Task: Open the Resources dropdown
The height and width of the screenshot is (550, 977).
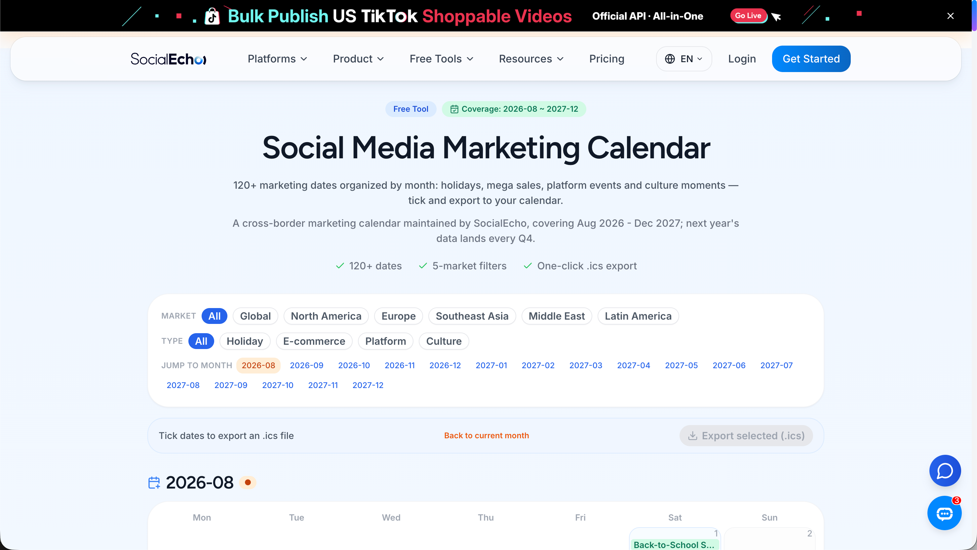Action: [x=531, y=59]
